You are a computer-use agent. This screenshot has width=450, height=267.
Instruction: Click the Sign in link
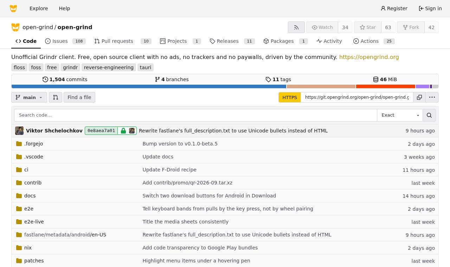(430, 8)
